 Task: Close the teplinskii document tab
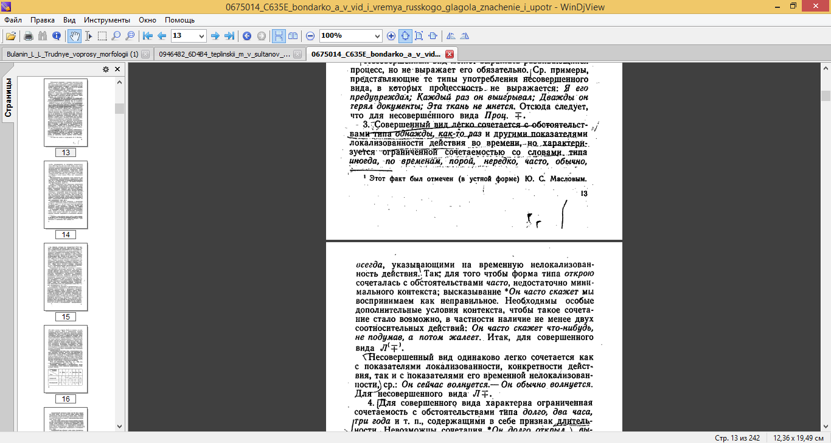297,54
